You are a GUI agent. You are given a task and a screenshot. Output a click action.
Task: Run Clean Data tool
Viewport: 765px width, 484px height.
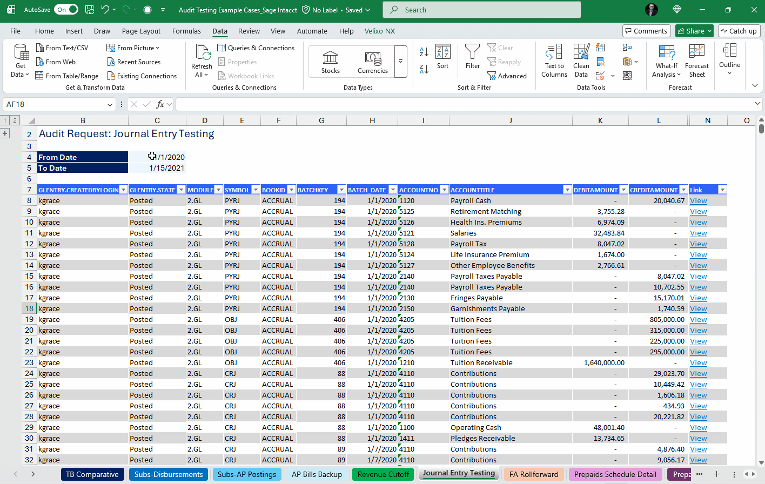point(581,61)
